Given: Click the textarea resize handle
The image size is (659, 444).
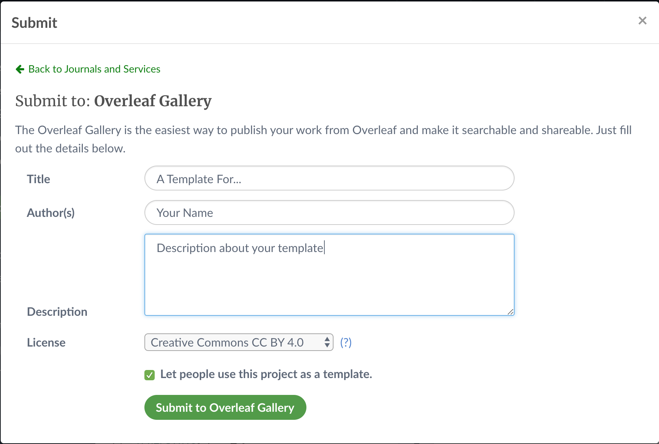Looking at the screenshot, I should pos(510,312).
